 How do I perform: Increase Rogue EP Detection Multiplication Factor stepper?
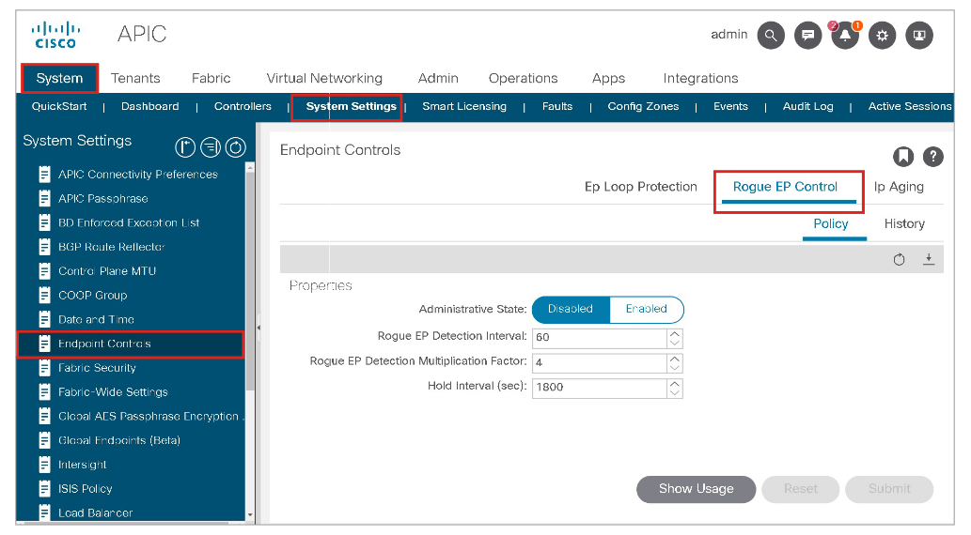[x=674, y=358]
